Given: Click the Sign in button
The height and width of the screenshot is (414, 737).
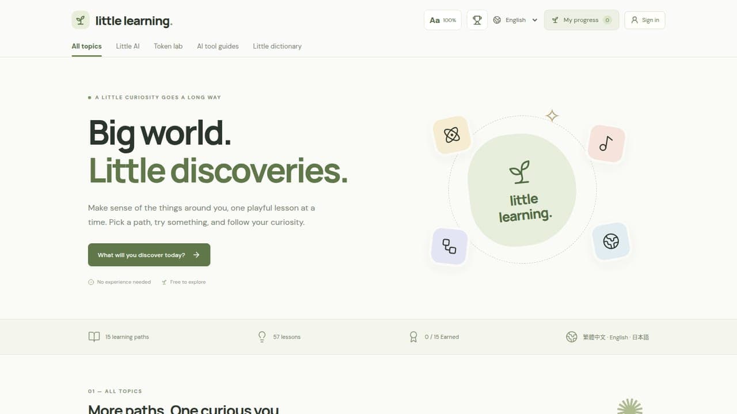Looking at the screenshot, I should [x=645, y=20].
